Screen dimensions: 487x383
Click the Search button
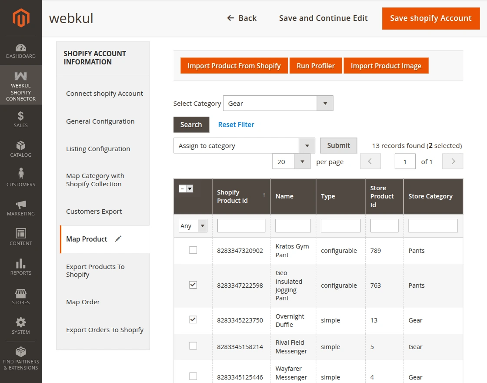(x=191, y=124)
